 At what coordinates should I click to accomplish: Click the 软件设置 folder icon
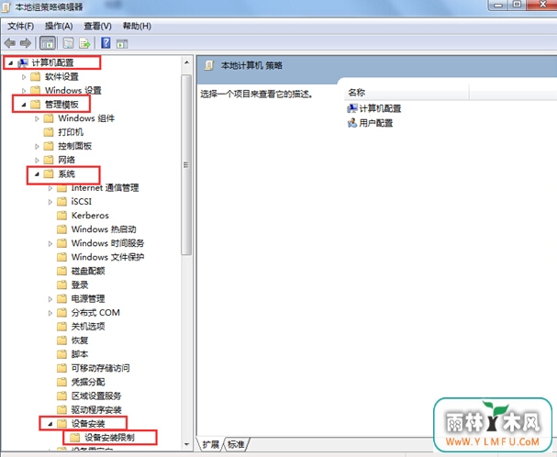(35, 76)
